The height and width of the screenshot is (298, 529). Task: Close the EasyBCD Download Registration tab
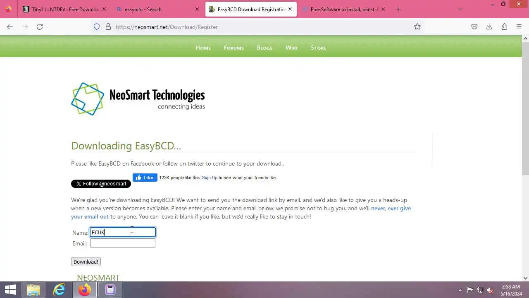[x=290, y=9]
